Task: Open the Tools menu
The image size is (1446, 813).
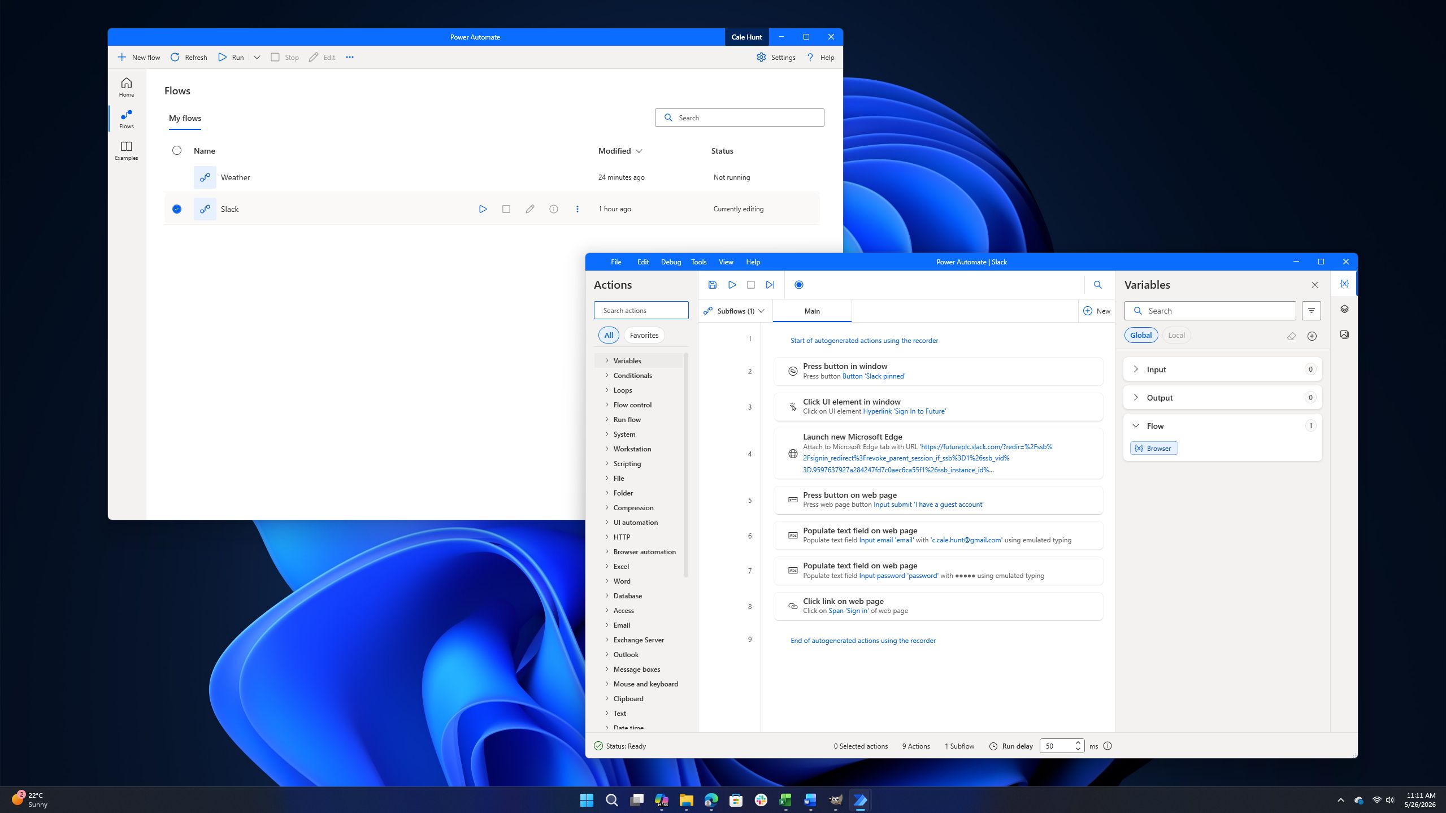Action: [698, 262]
